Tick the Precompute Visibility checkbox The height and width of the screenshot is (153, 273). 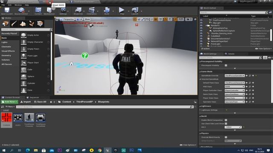[226, 65]
